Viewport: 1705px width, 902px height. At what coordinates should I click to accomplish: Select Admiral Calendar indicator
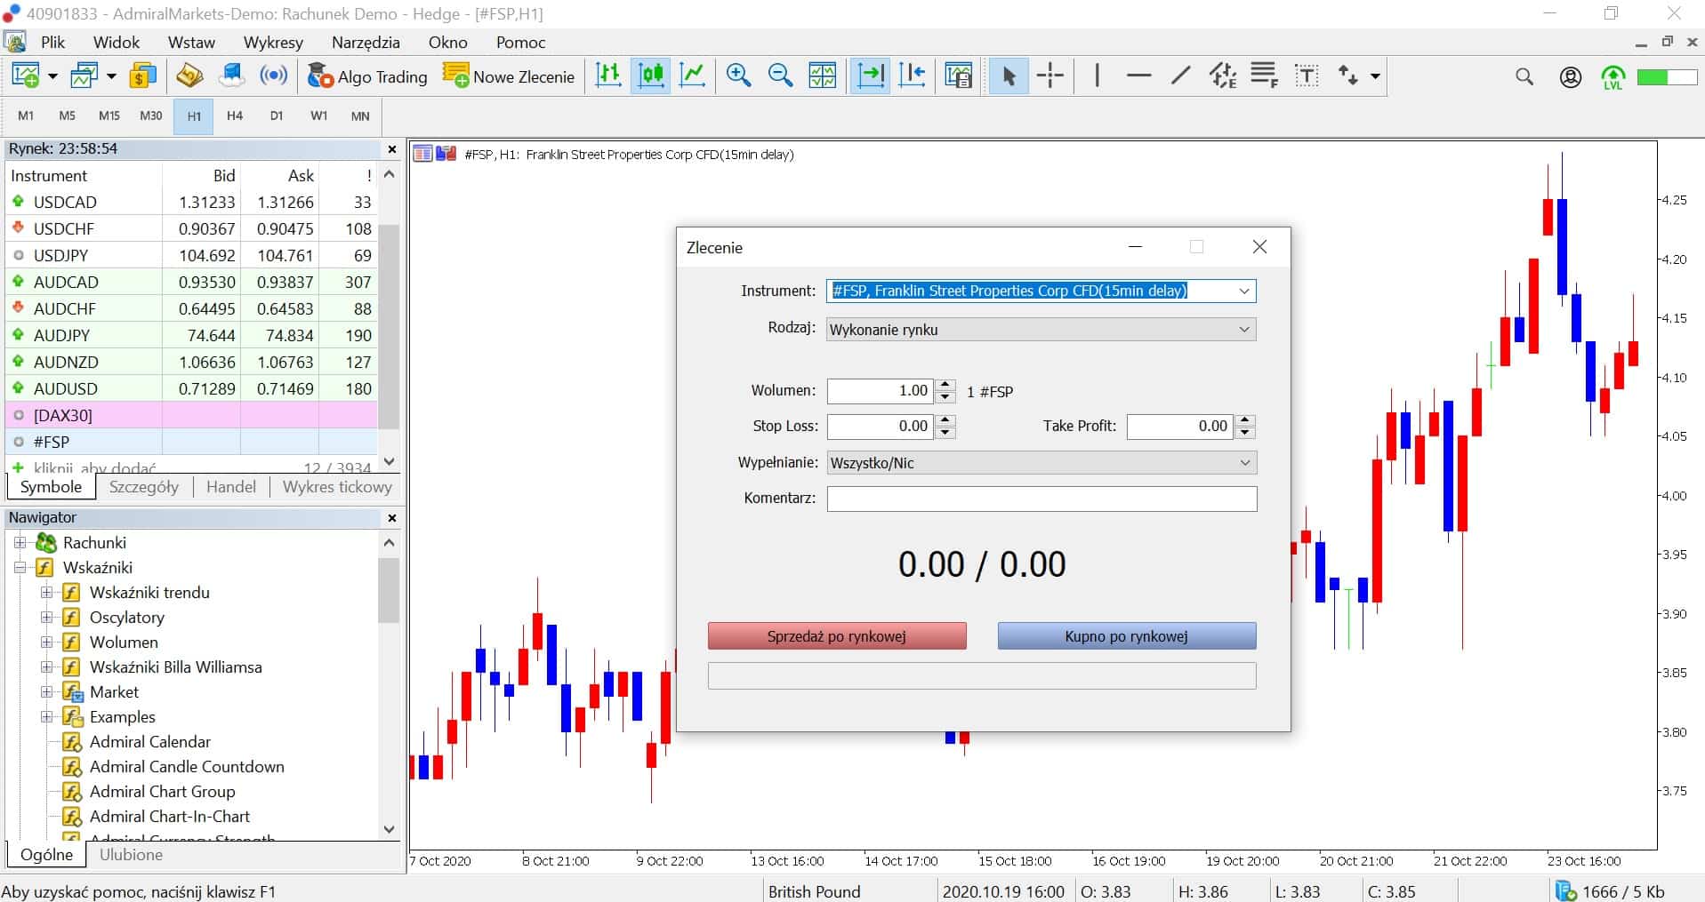[149, 742]
